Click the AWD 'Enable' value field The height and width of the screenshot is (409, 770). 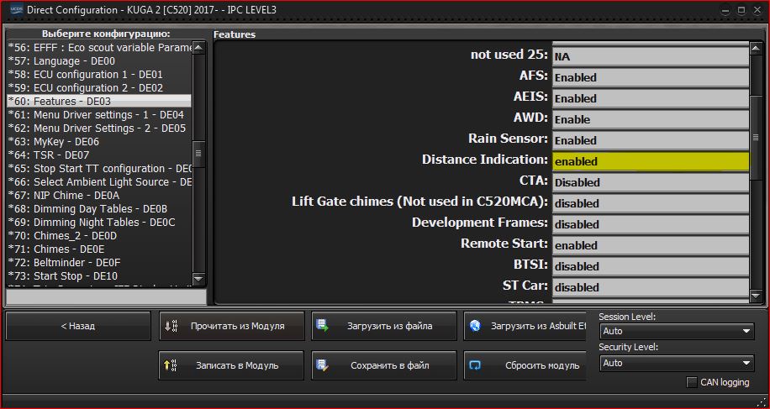(650, 119)
